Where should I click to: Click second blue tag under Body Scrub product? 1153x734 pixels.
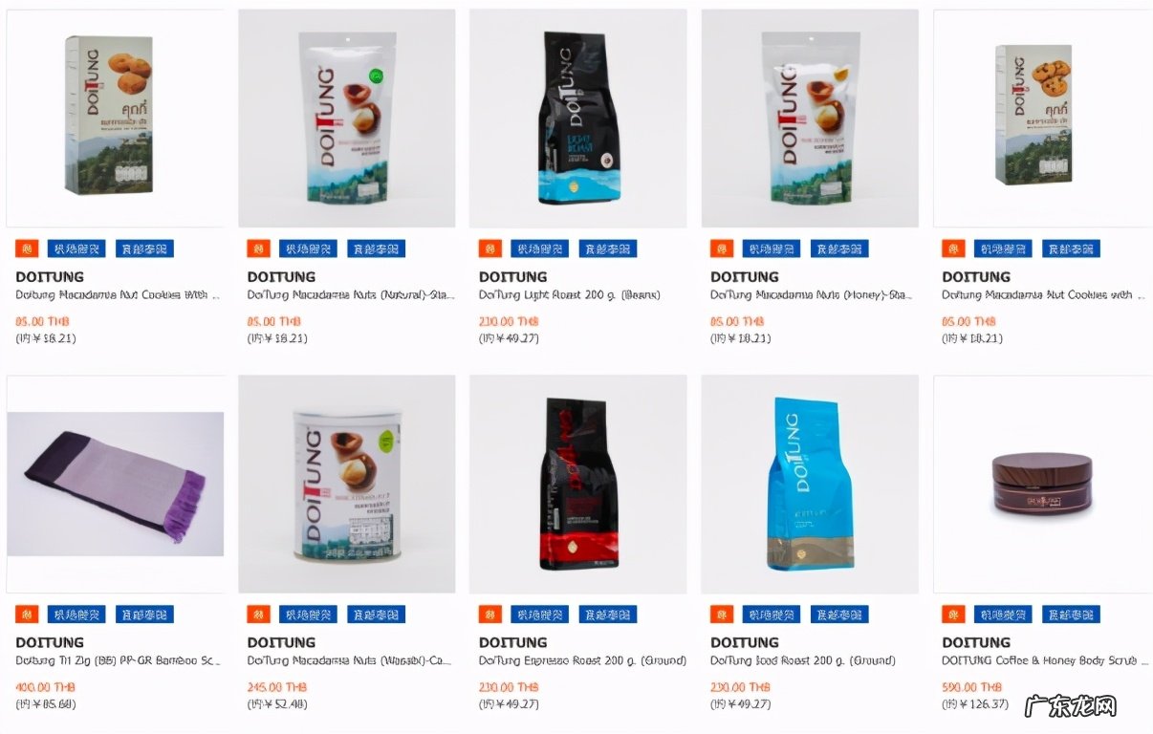[x=1071, y=614]
